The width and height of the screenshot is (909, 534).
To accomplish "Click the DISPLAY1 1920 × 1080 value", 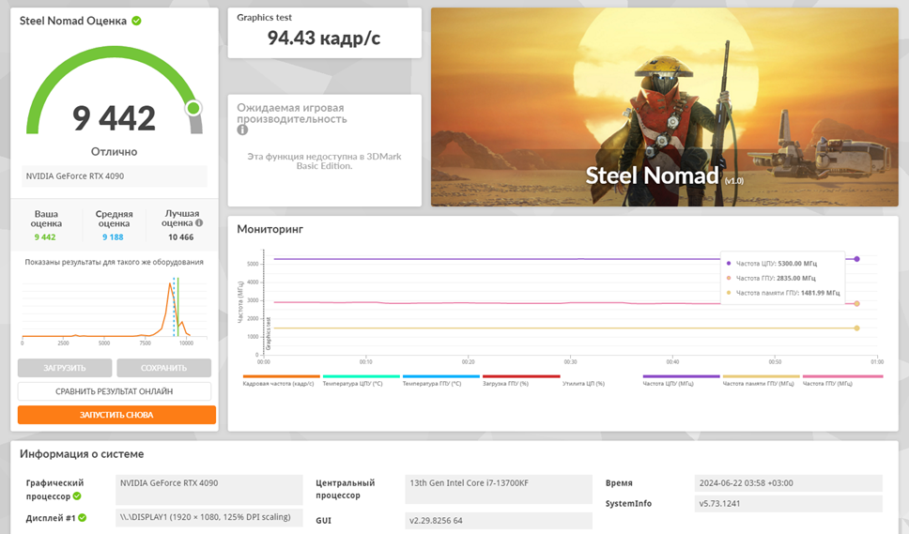I will point(209,517).
